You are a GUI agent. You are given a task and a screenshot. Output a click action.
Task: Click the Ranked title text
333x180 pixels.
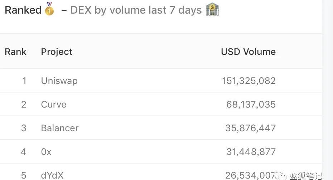pos(23,10)
